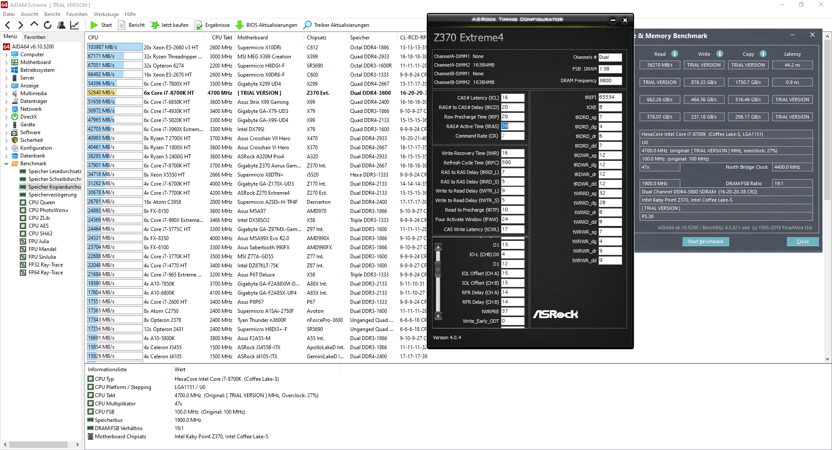Click the info icon next to Copy
Viewport: 832px width, 450px height.
click(763, 54)
